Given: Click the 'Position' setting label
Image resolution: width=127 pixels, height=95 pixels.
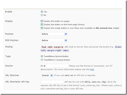Looking at the screenshot, I should (x=9, y=34).
